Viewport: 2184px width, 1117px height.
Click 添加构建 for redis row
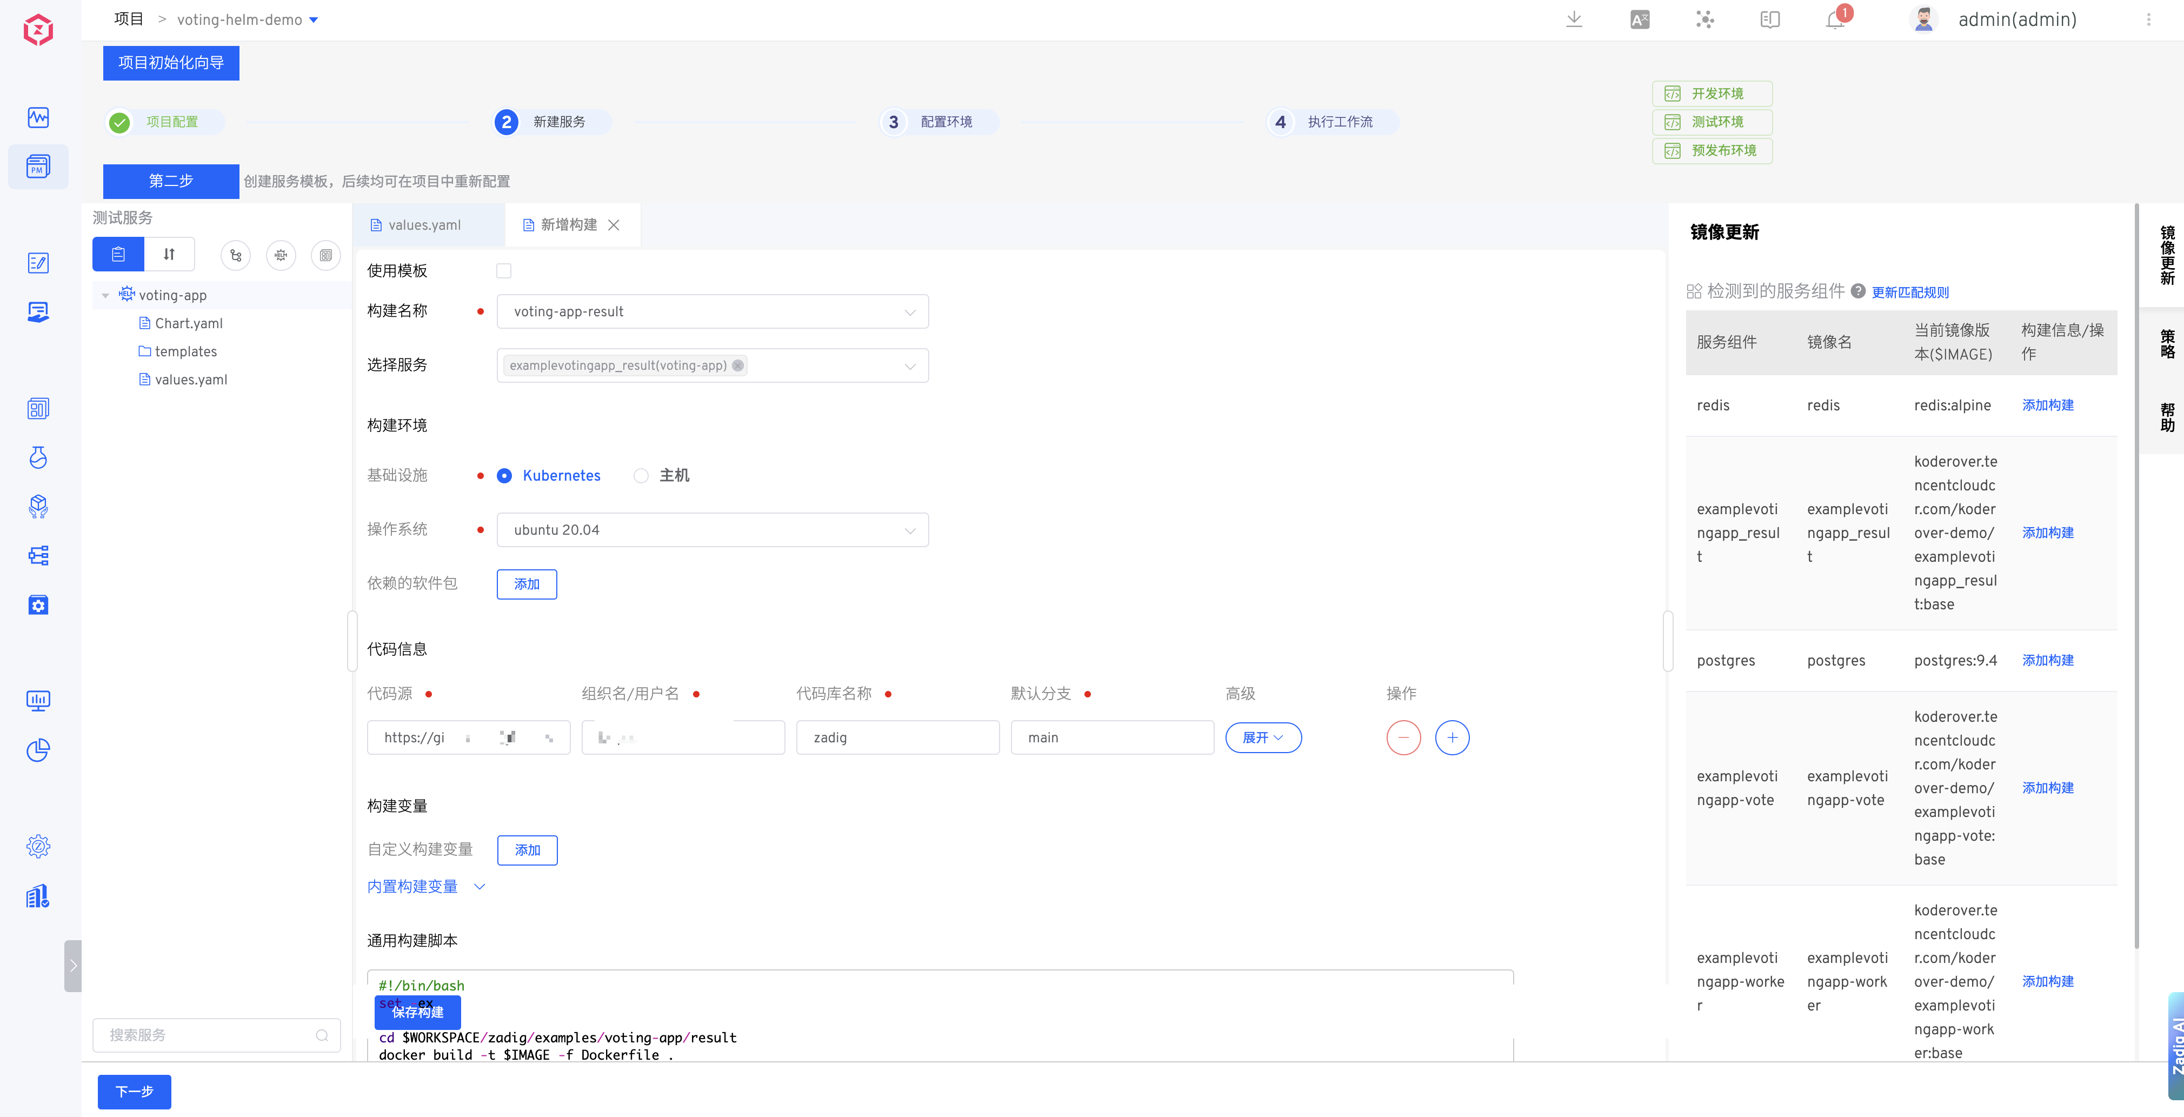[2048, 404]
